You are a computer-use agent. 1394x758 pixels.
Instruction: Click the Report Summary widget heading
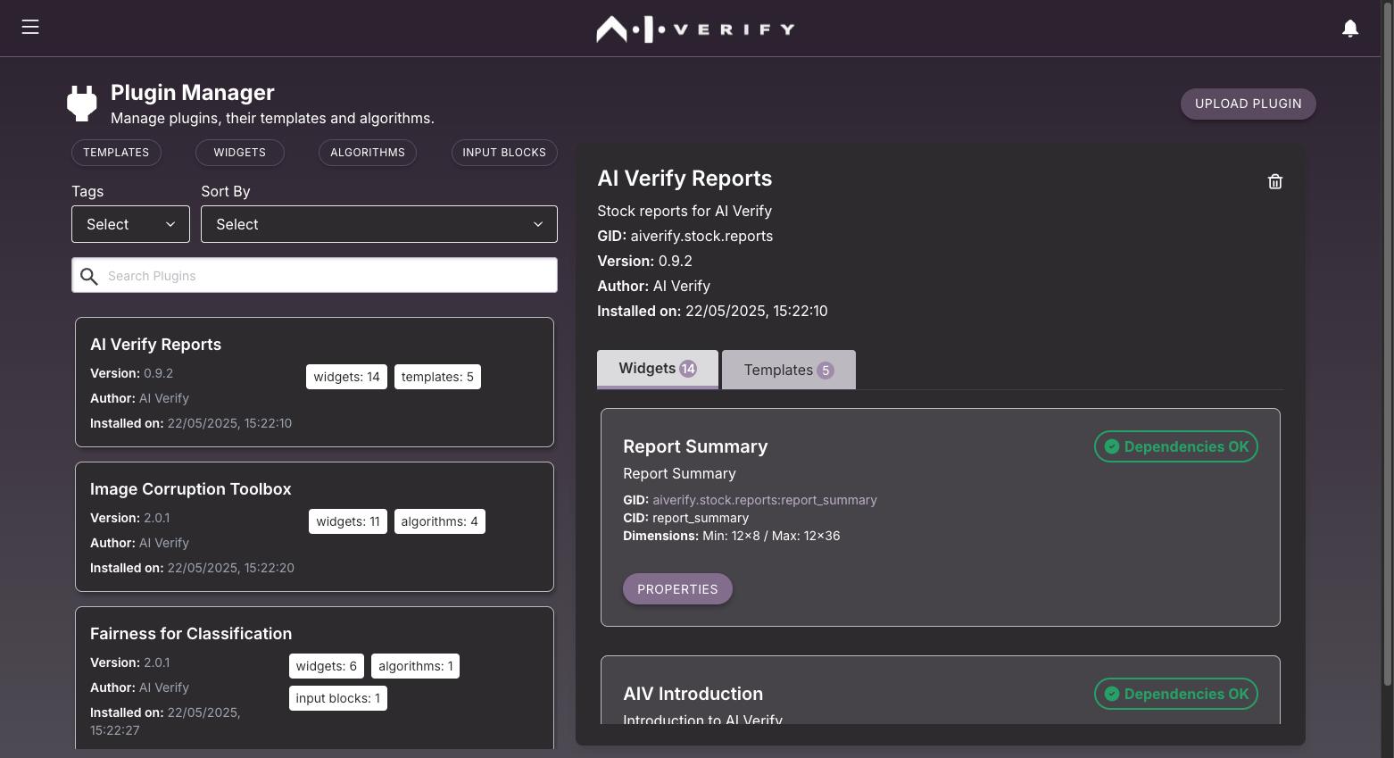[x=695, y=446]
